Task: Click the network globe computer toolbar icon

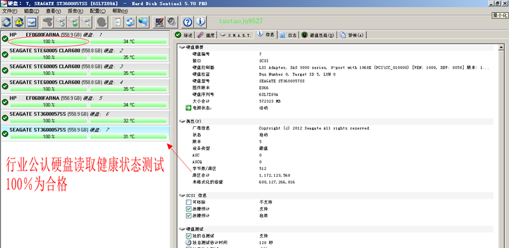Action: click(143, 22)
